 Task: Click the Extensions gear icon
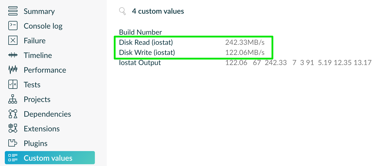[13, 129]
